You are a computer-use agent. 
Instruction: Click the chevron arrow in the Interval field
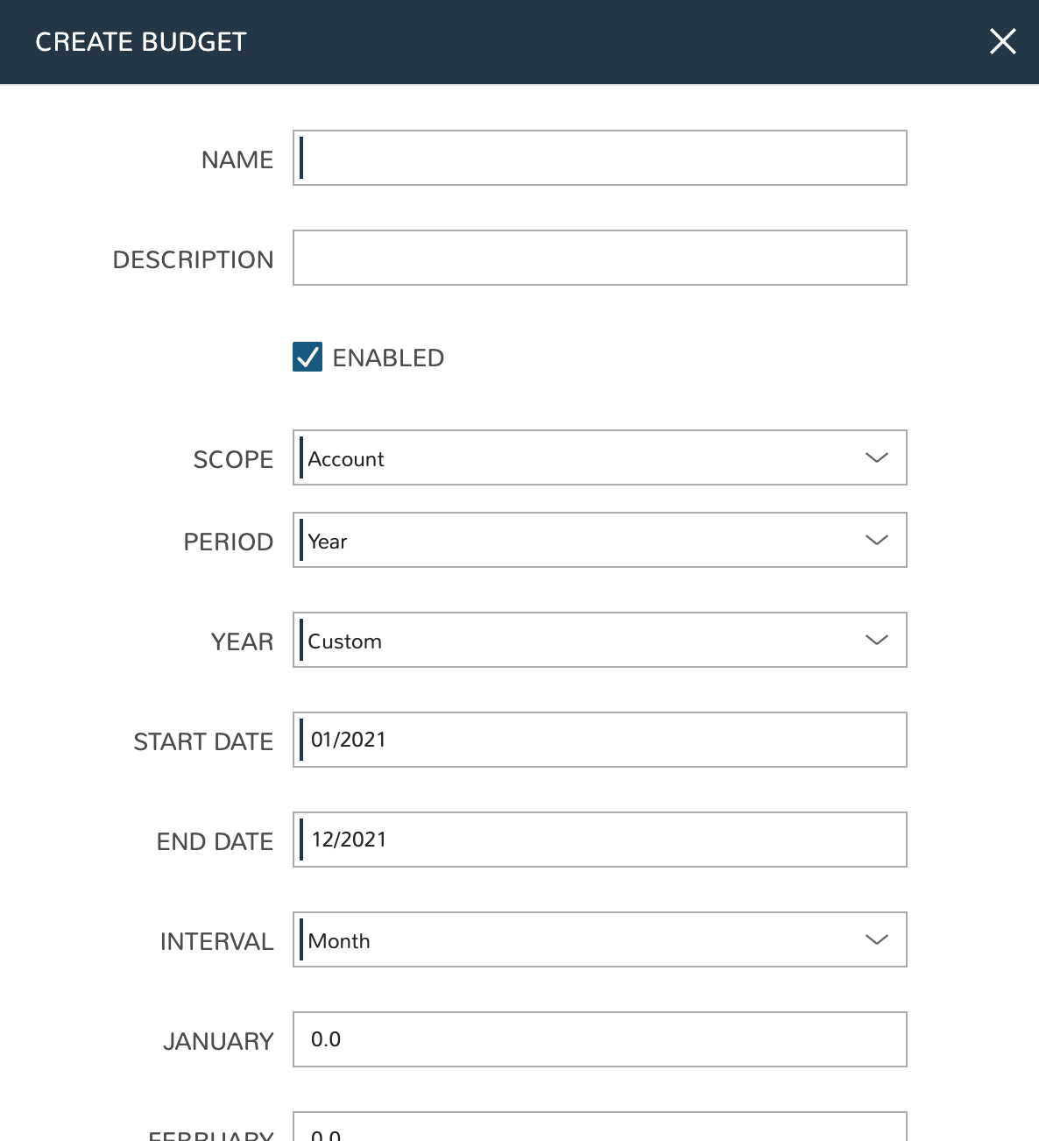pyautogui.click(x=876, y=939)
